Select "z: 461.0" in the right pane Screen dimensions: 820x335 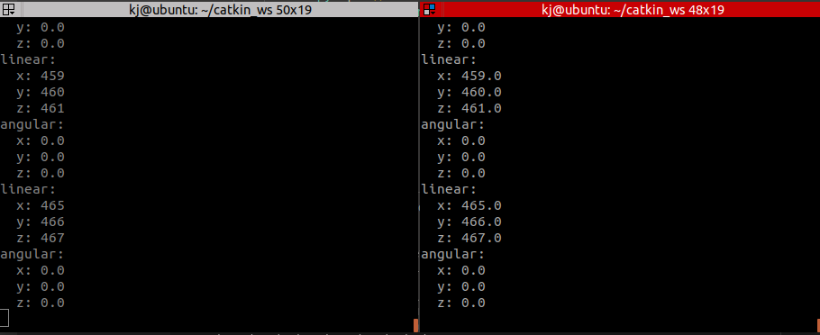[x=469, y=108]
